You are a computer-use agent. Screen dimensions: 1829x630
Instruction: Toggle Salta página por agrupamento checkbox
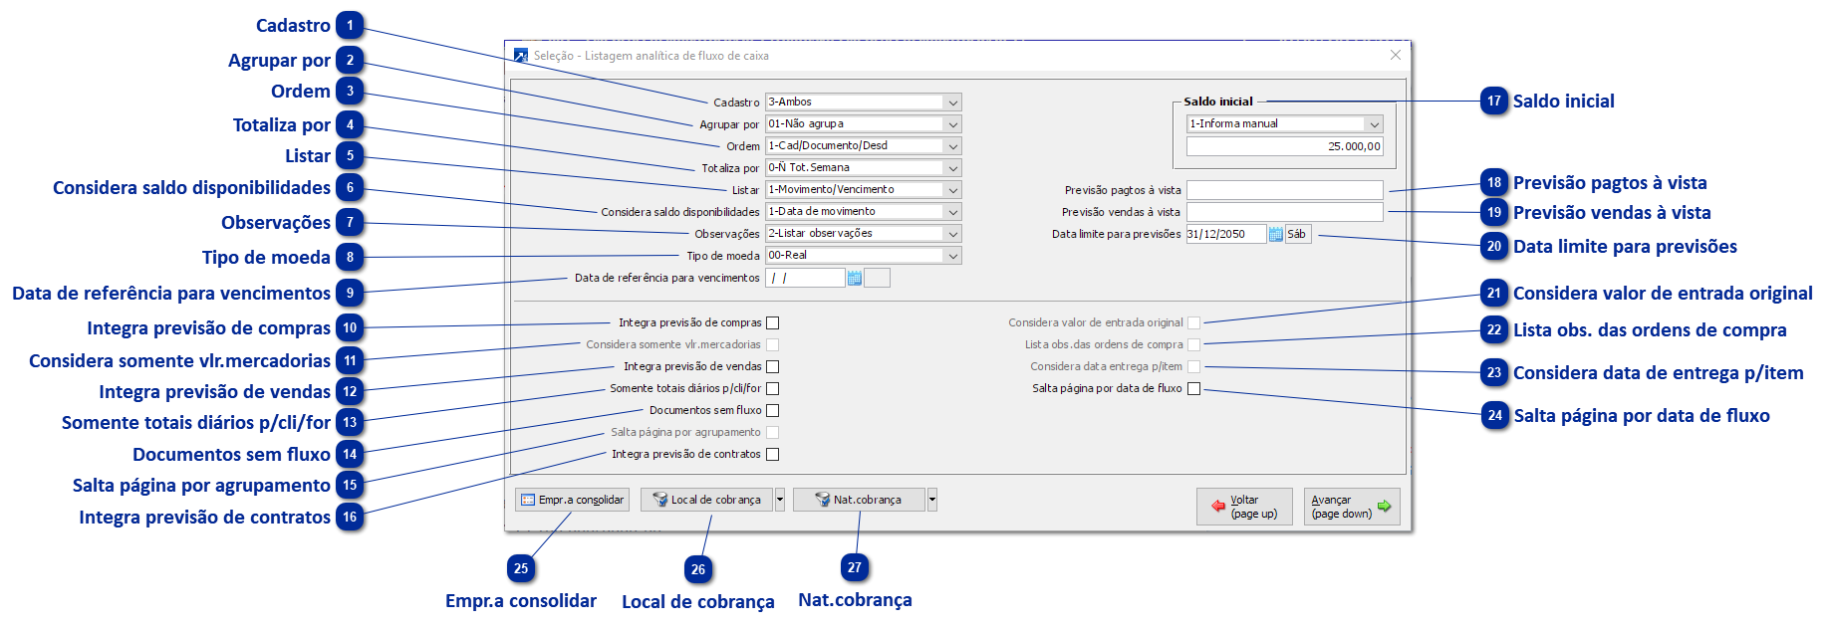tap(773, 432)
